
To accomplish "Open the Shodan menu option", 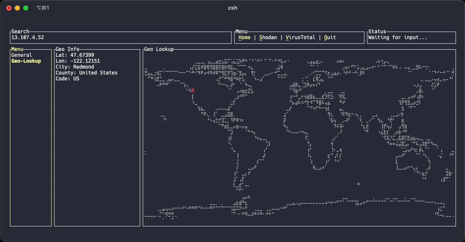I will coord(268,37).
